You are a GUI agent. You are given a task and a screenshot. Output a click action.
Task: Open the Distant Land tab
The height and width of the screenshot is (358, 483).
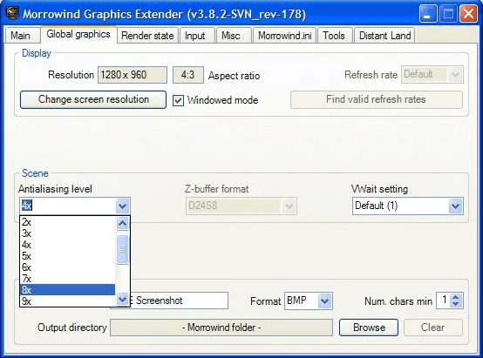(384, 36)
